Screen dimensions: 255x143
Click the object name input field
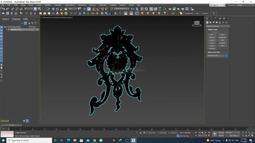pyautogui.click(x=216, y=56)
